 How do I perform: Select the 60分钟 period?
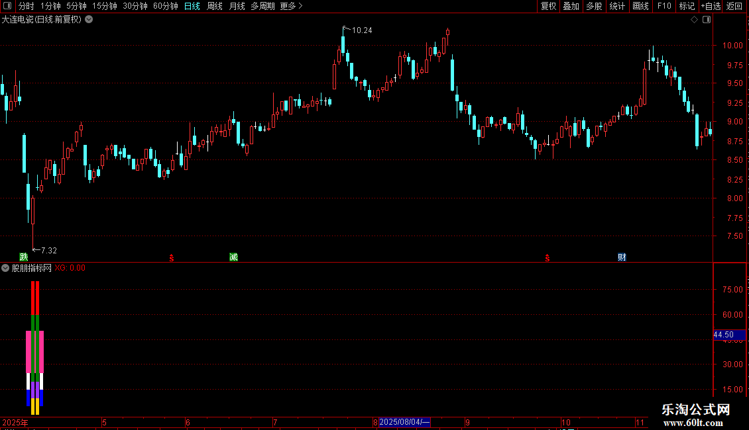pos(165,6)
